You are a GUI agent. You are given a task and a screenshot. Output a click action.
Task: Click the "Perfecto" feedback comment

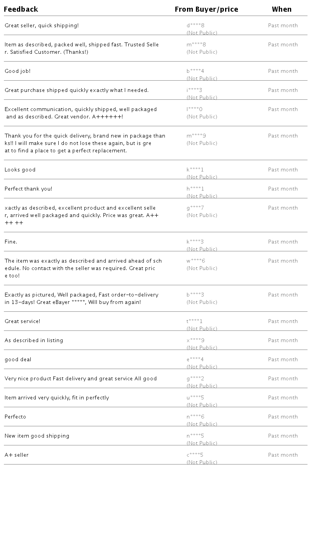coord(16,417)
